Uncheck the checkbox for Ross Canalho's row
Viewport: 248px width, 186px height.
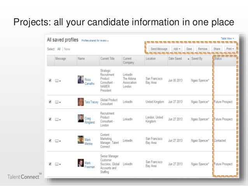(x=50, y=80)
